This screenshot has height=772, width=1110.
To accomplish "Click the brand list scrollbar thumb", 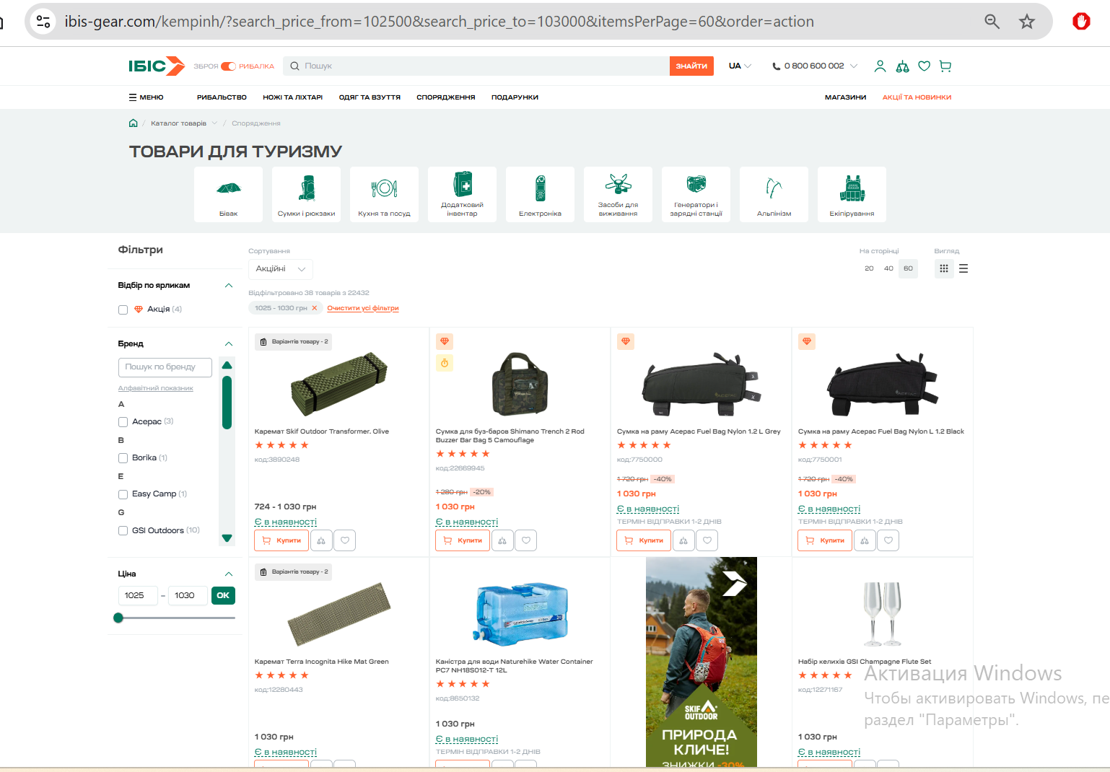I will tap(227, 403).
